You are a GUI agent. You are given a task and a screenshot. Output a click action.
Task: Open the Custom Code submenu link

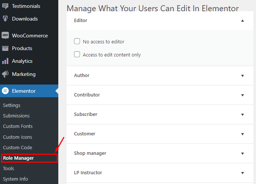18,147
